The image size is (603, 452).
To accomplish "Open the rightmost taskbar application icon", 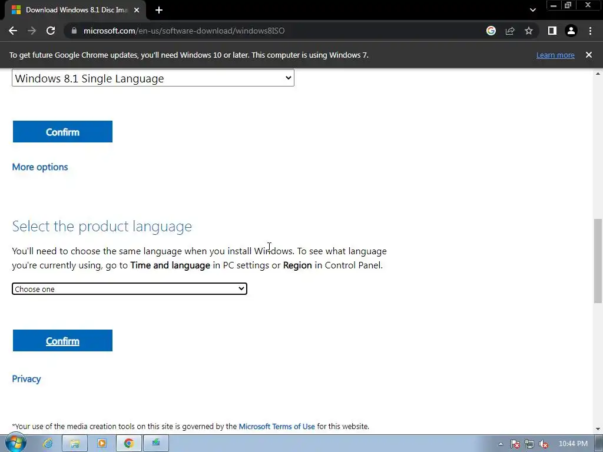I will click(155, 444).
